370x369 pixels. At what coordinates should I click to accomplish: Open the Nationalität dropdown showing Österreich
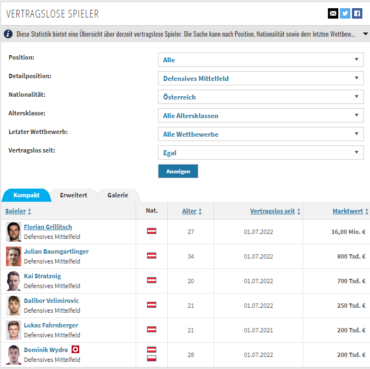[261, 97]
